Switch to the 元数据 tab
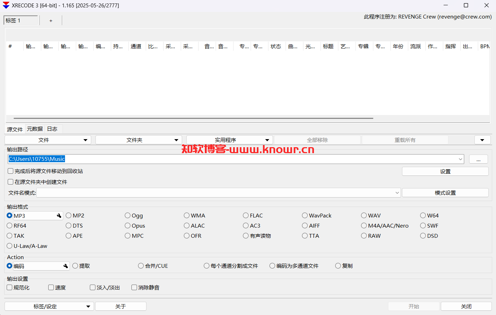The height and width of the screenshot is (315, 496). [x=35, y=129]
